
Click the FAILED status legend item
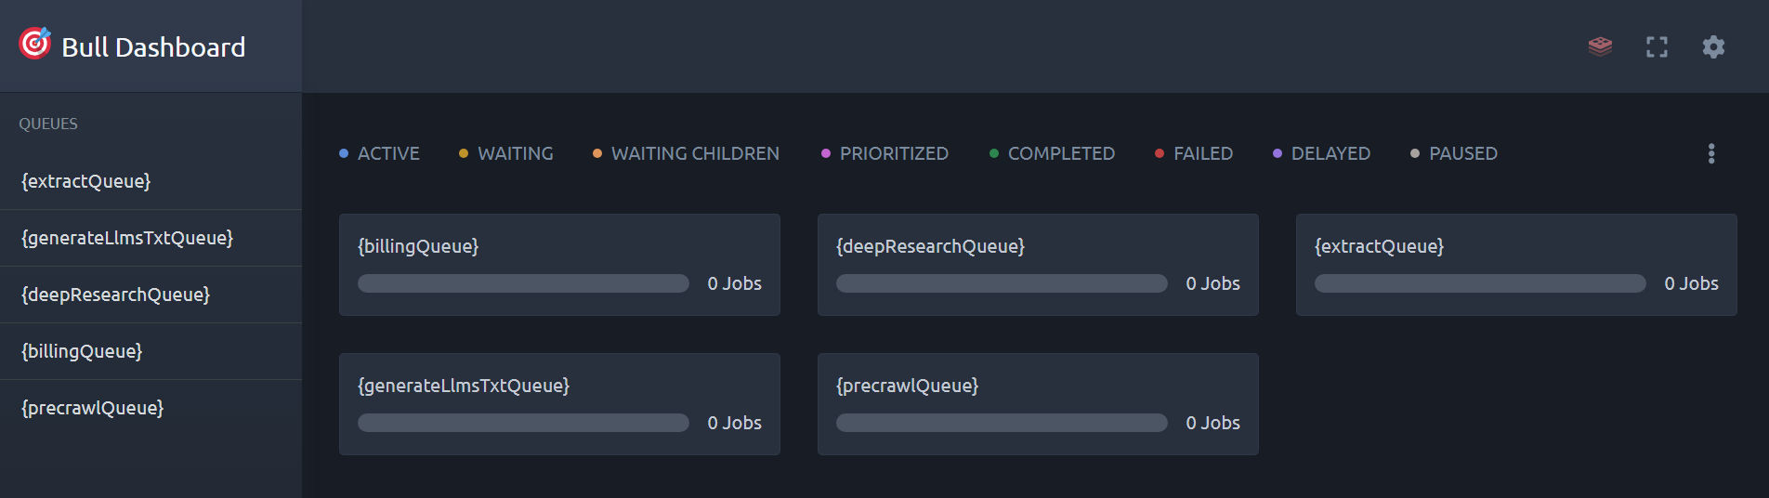coord(1194,153)
